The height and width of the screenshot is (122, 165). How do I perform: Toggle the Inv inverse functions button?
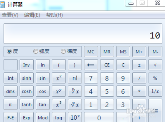pos(27,65)
